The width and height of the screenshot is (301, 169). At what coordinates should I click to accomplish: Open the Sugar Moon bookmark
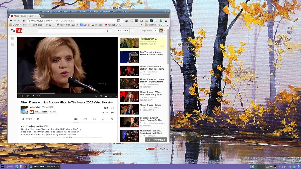tap(44, 25)
